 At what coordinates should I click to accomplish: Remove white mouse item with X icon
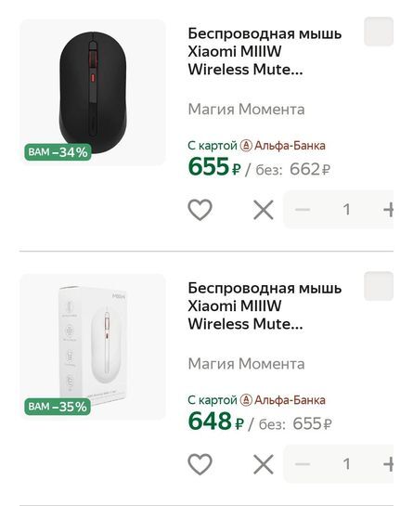[264, 464]
